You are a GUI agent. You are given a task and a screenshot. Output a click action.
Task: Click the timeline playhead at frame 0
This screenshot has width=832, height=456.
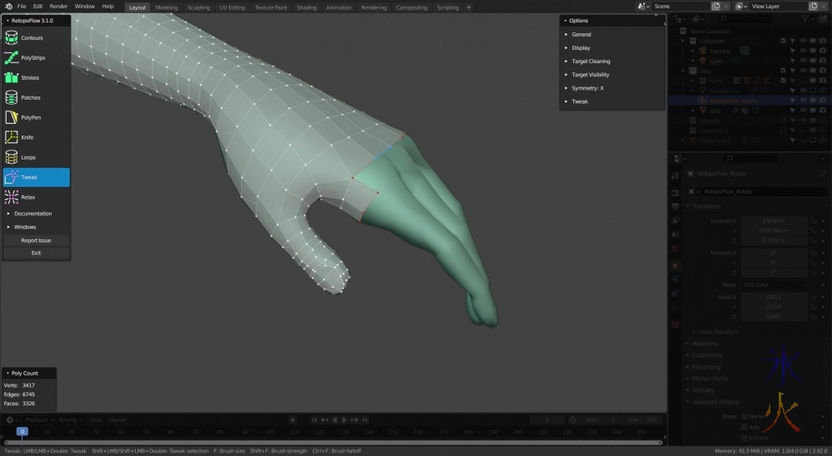tap(22, 431)
